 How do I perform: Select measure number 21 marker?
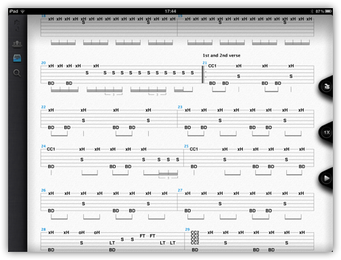pyautogui.click(x=204, y=63)
